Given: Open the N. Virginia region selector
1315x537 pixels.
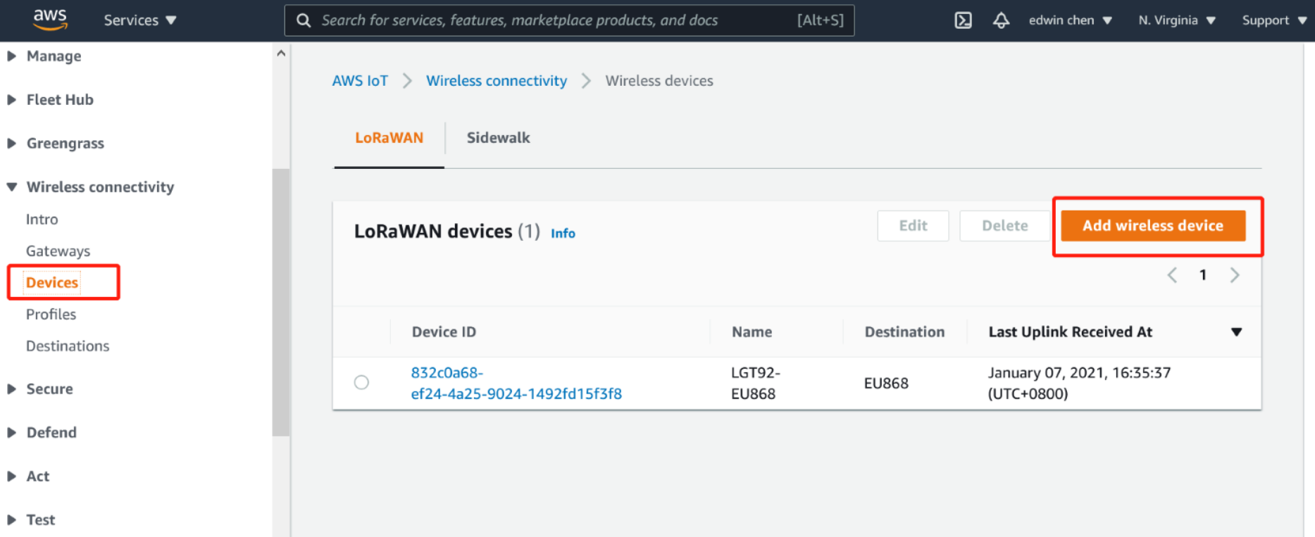Looking at the screenshot, I should (1177, 20).
